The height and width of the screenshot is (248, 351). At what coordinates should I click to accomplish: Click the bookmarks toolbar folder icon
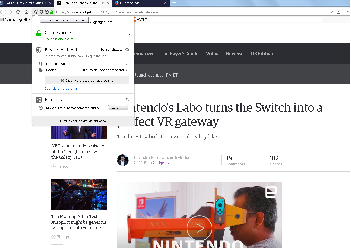[x=2, y=20]
